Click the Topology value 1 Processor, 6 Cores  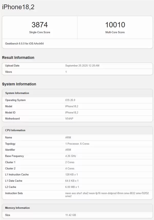[77, 144]
